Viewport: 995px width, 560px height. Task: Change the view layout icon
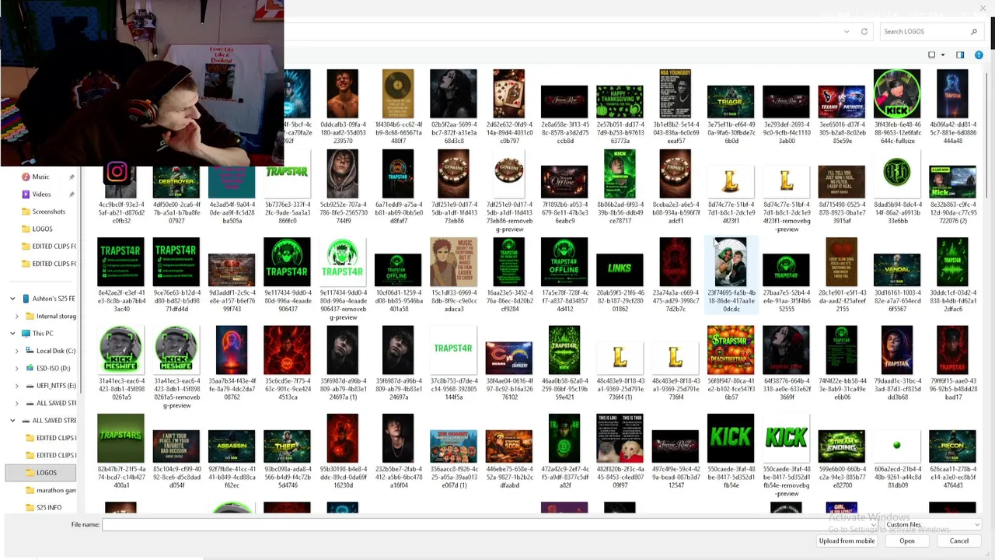(932, 54)
